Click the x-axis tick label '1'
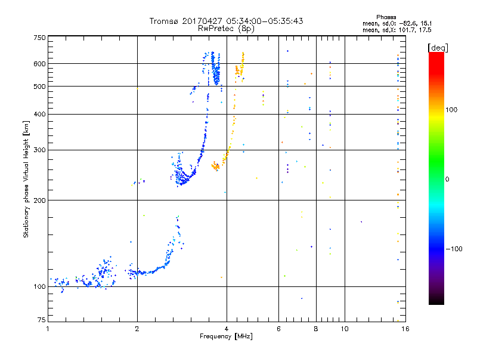Viewport: 477px width, 358px height. coord(48,329)
